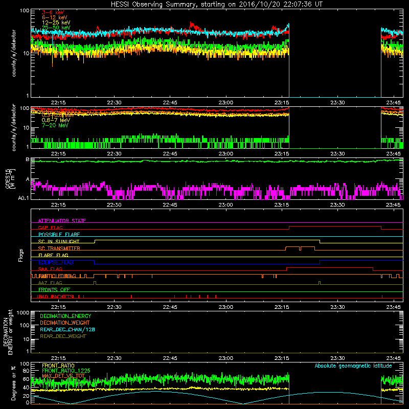Click the Degrees or % axis label
This screenshot has width=409, height=409.
(13, 383)
